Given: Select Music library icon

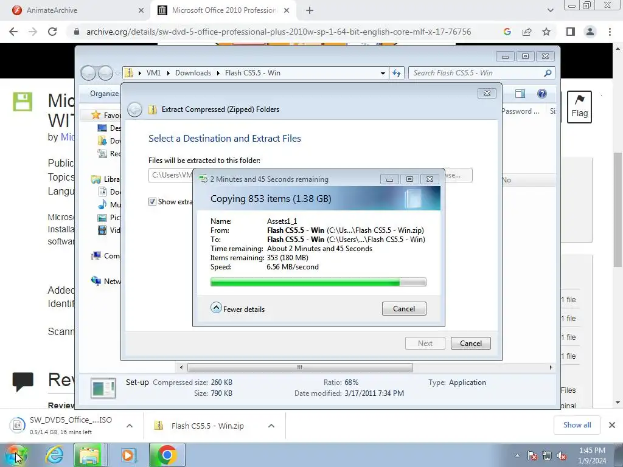Looking at the screenshot, I should [x=102, y=204].
